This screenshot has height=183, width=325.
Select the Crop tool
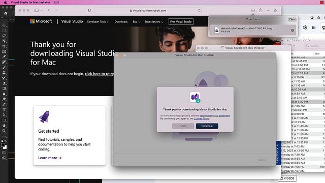pyautogui.click(x=4, y=46)
